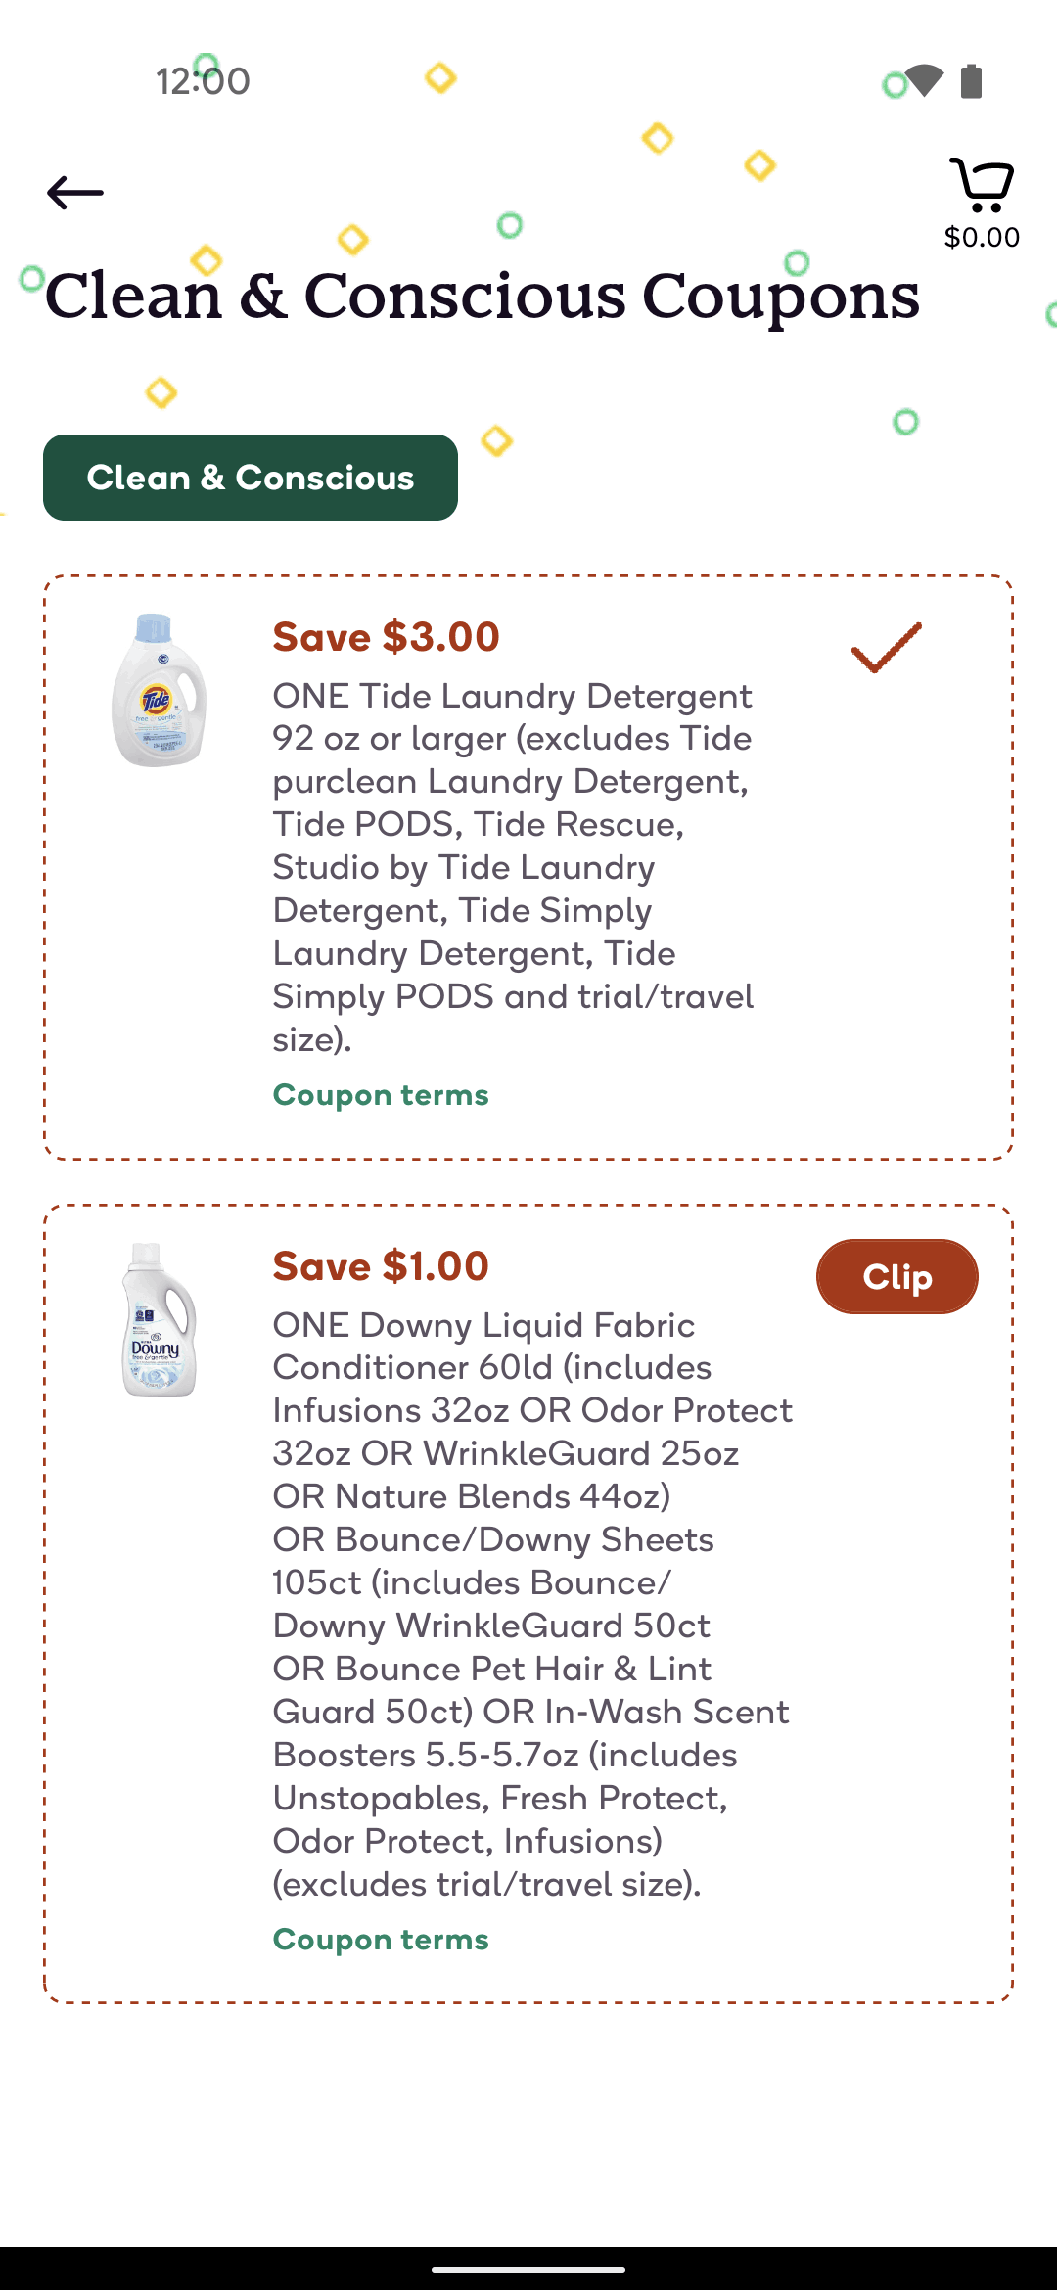Tap the Tide Laundry Detergent description text
Viewport: 1057px width, 2290px height.
513,867
